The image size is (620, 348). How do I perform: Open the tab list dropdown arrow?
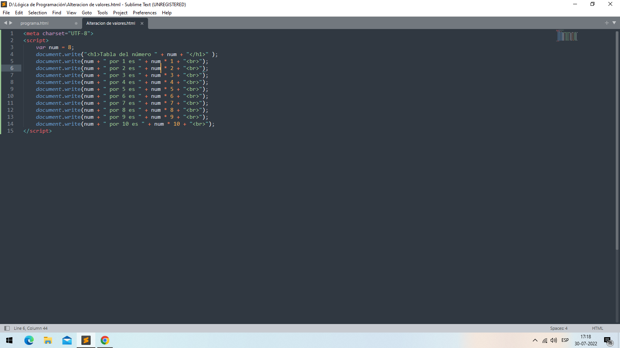(614, 23)
